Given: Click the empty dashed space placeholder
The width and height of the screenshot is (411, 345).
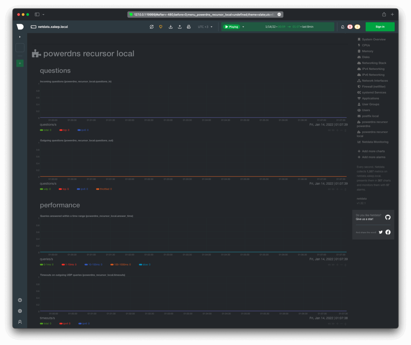Looking at the screenshot, I should (20, 48).
